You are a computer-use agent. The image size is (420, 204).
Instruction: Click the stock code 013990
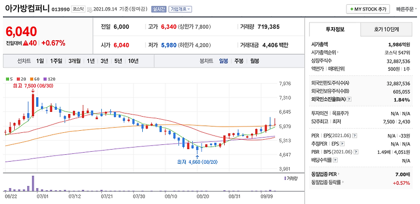point(60,9)
